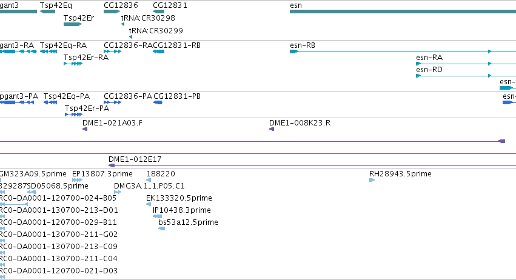Click the RC0-DA0001-130700-211-C04 label
516x280 pixels.
(x=59, y=259)
